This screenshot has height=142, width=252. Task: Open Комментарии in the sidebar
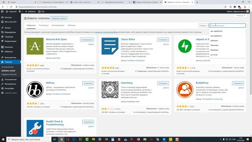[x=11, y=41]
